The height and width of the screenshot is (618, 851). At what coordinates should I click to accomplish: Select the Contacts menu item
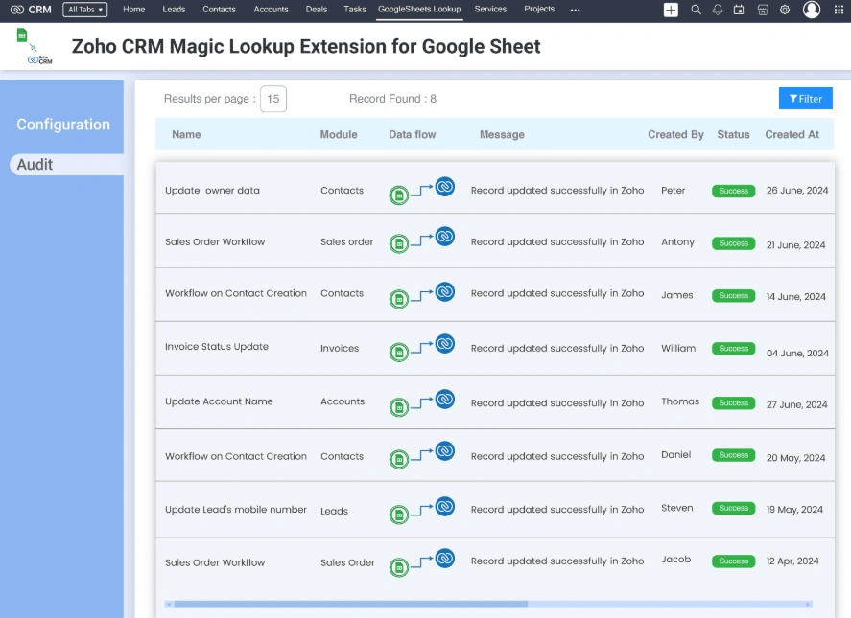coord(219,9)
